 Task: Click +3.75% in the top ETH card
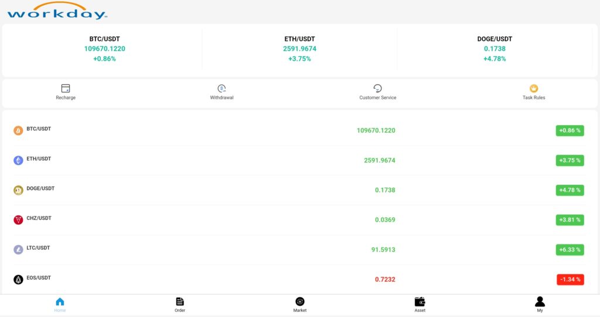point(299,59)
